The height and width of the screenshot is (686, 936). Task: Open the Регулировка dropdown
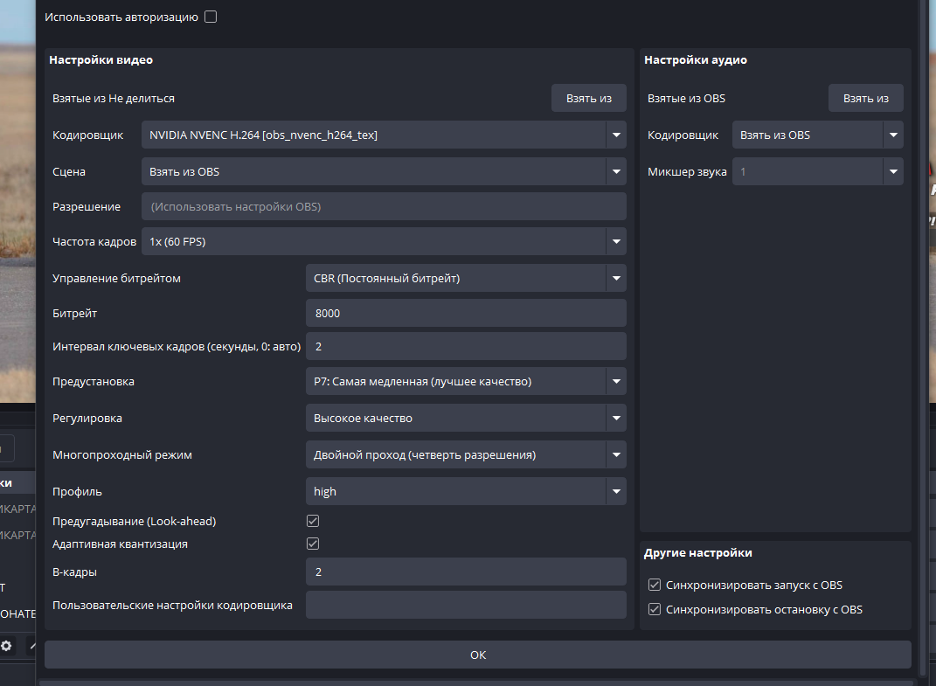pyautogui.click(x=466, y=418)
